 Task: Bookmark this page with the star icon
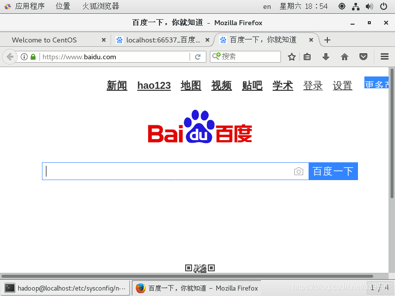click(292, 57)
